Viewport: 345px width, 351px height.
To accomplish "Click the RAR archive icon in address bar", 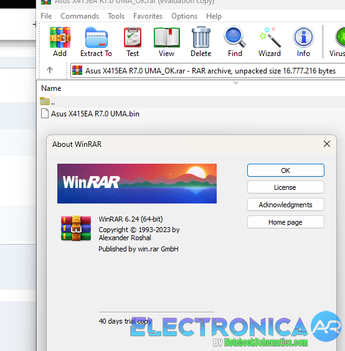I will tap(77, 70).
